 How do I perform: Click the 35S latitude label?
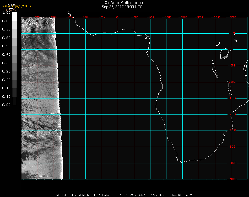coord(233,163)
